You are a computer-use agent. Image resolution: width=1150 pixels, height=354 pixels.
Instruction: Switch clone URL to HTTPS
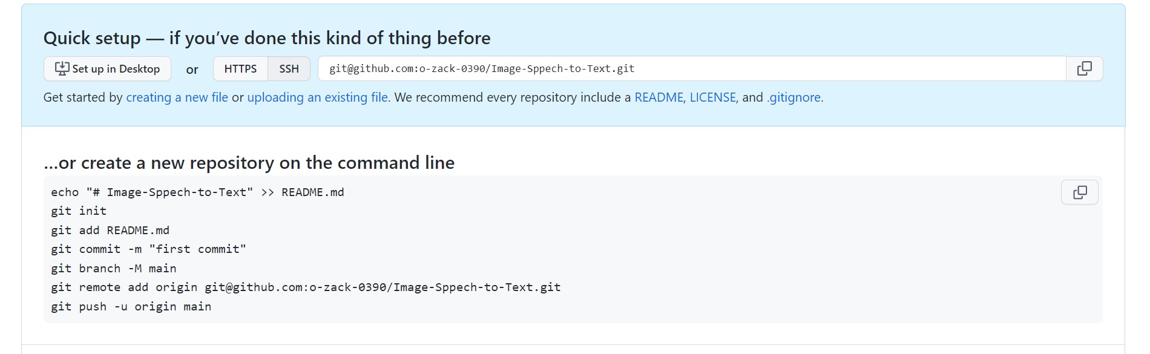click(240, 69)
